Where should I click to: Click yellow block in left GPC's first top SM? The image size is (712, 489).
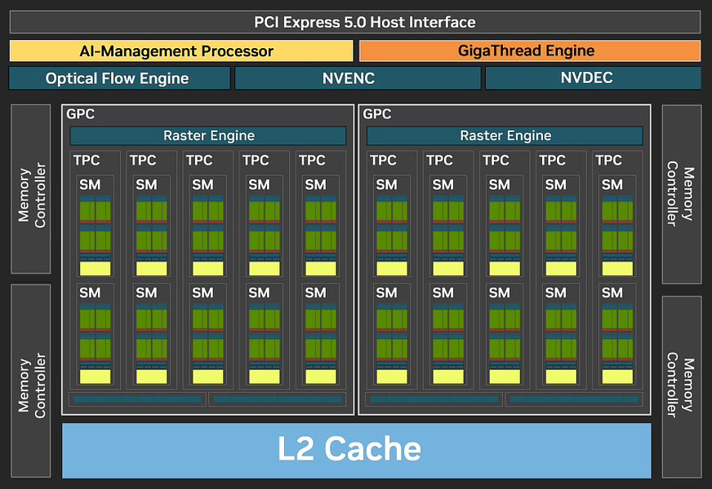click(96, 268)
